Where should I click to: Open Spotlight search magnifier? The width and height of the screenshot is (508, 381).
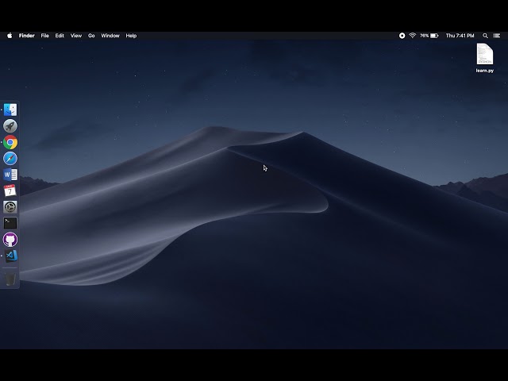485,36
